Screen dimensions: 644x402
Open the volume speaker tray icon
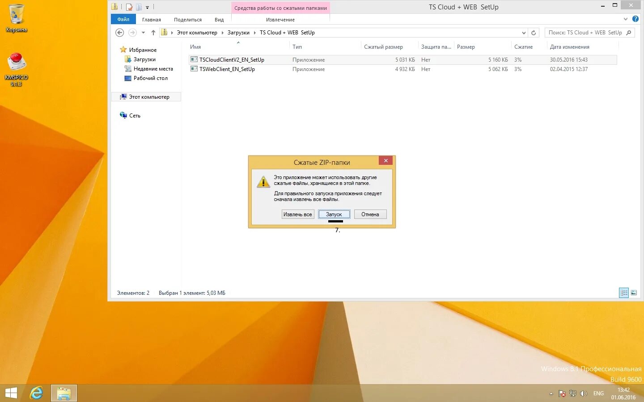coord(583,394)
